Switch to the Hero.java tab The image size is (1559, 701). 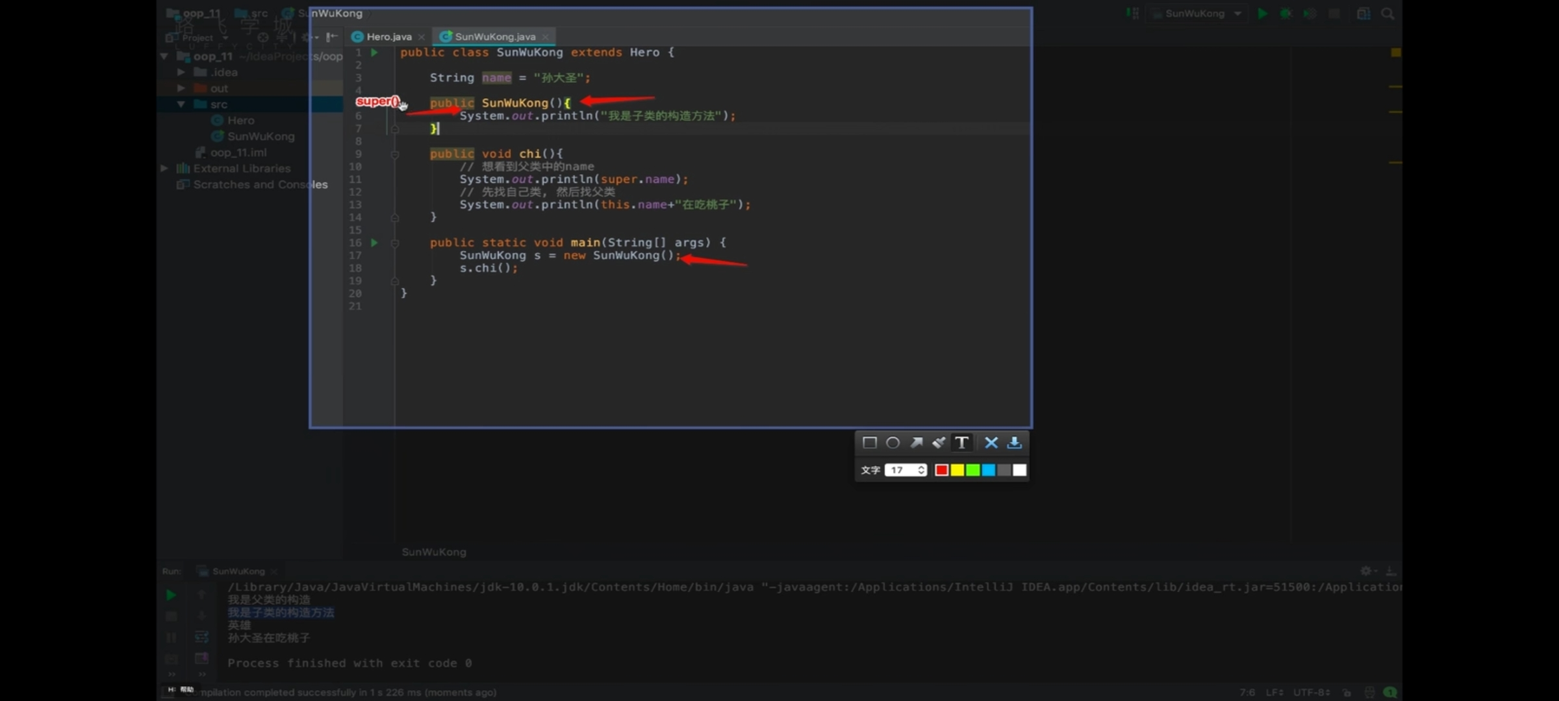click(388, 37)
